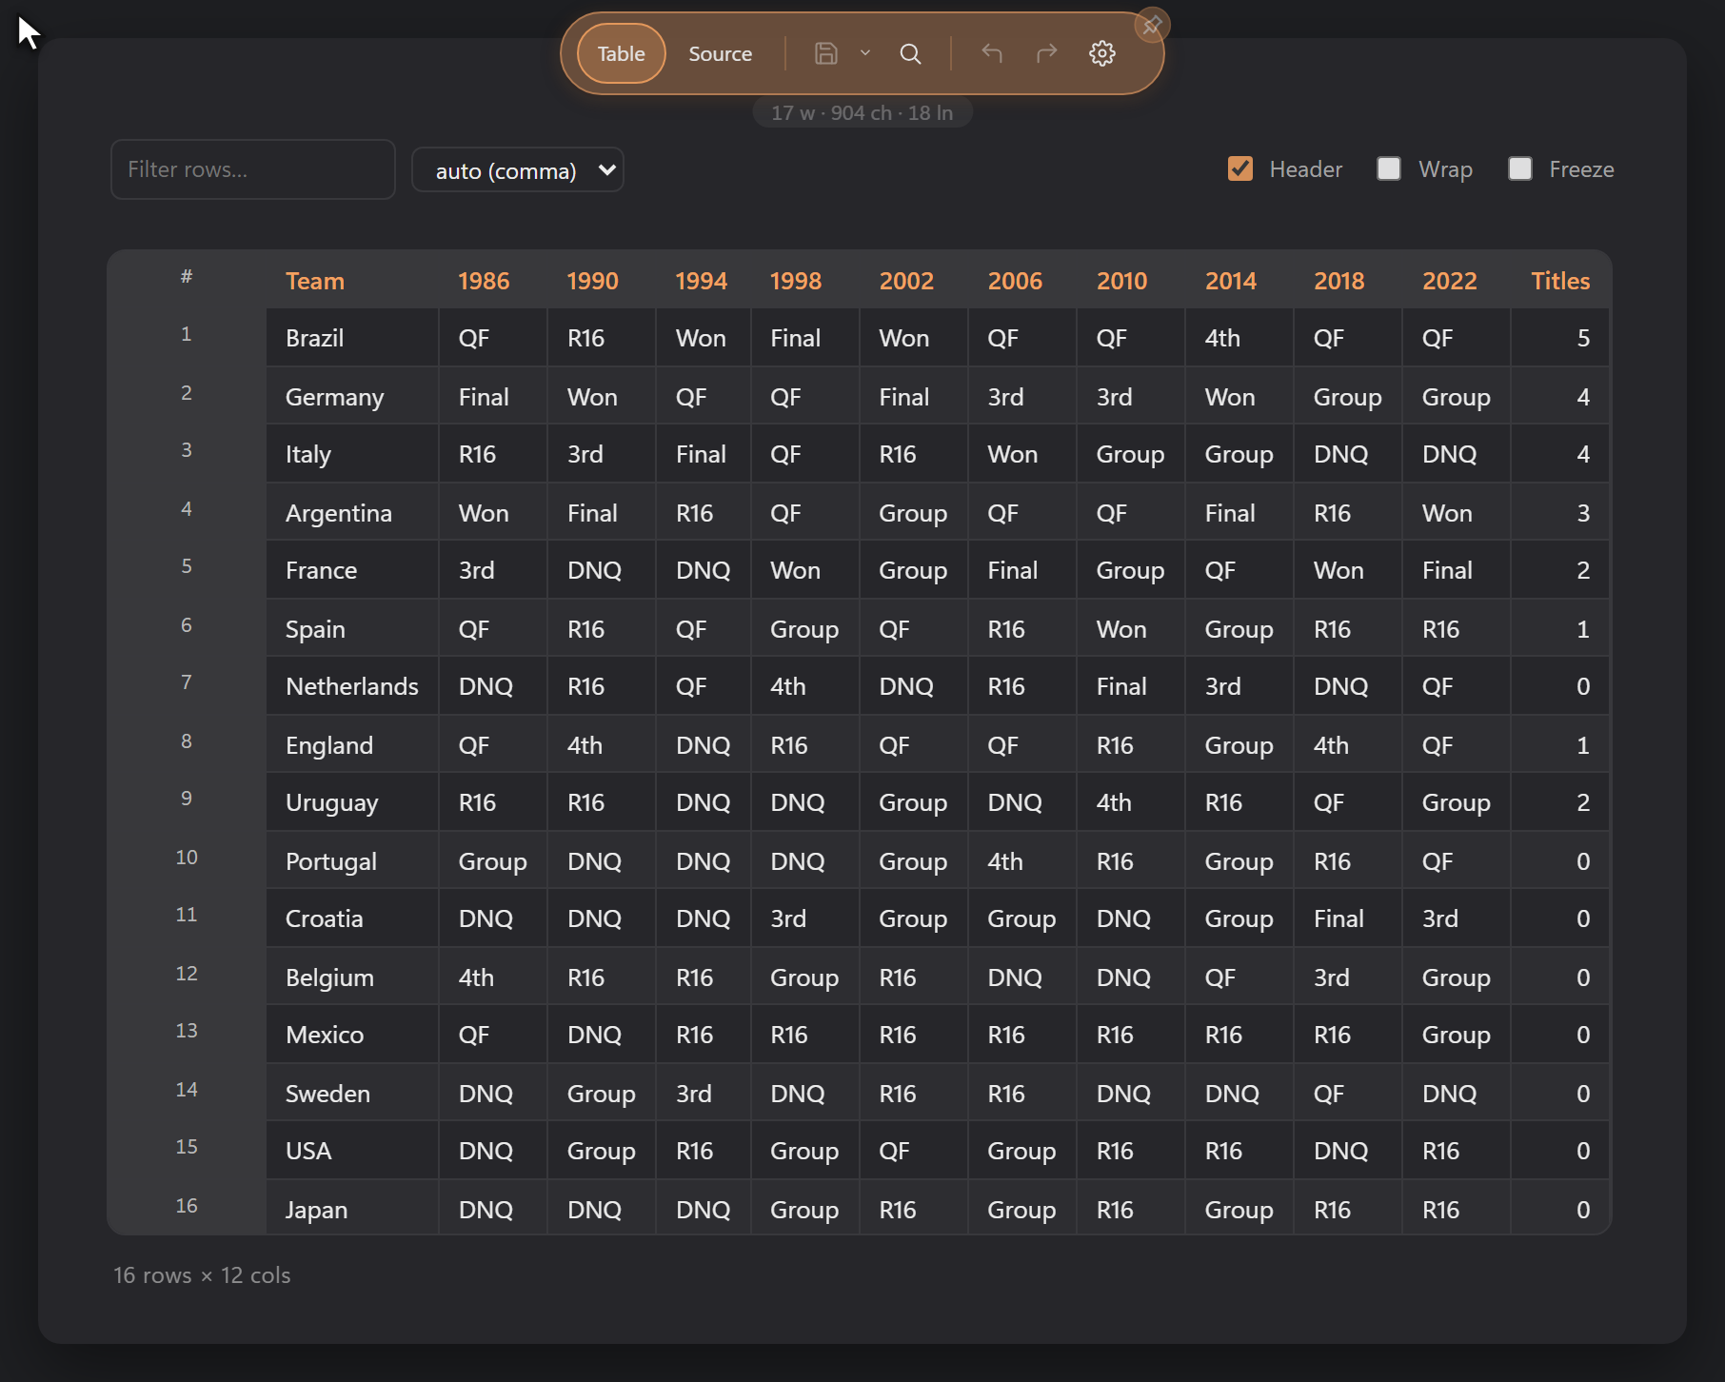This screenshot has width=1725, height=1382.
Task: Click the undo arrow icon
Action: (x=992, y=53)
